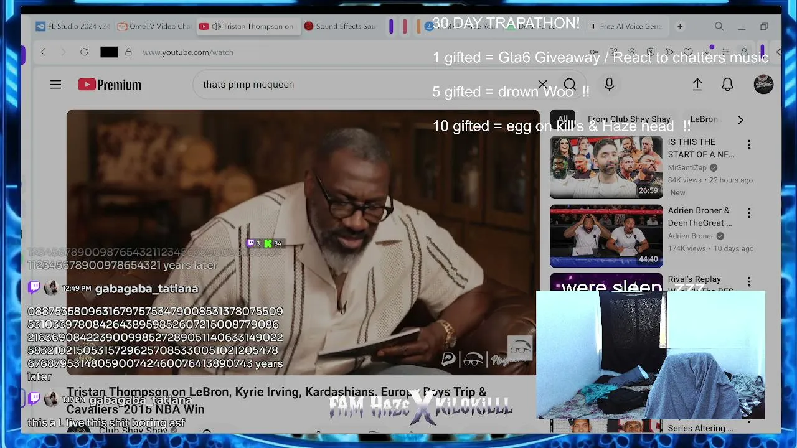The image size is (797, 448).
Task: Open options menu for Adrien Broner video
Action: tap(749, 213)
